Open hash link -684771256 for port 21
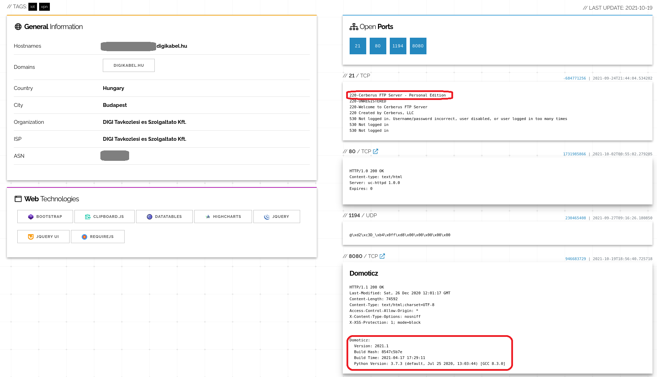657x377 pixels. point(574,78)
